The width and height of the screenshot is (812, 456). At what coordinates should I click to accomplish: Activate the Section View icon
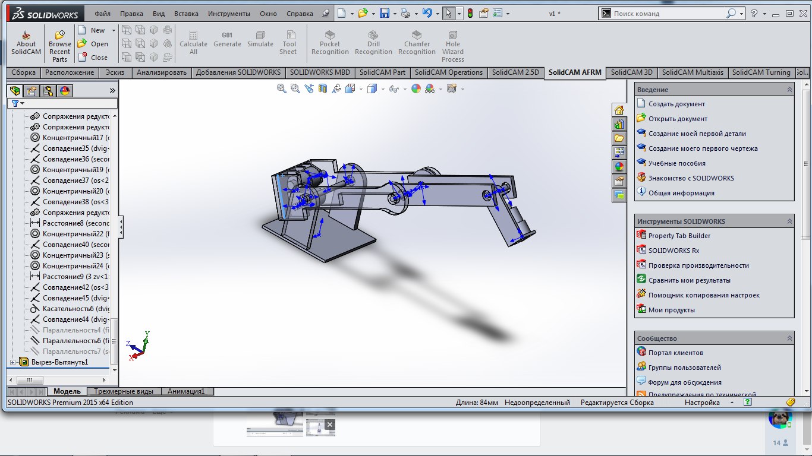point(322,88)
